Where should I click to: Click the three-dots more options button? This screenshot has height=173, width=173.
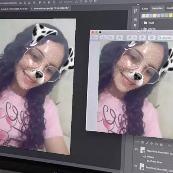[x=60, y=2]
